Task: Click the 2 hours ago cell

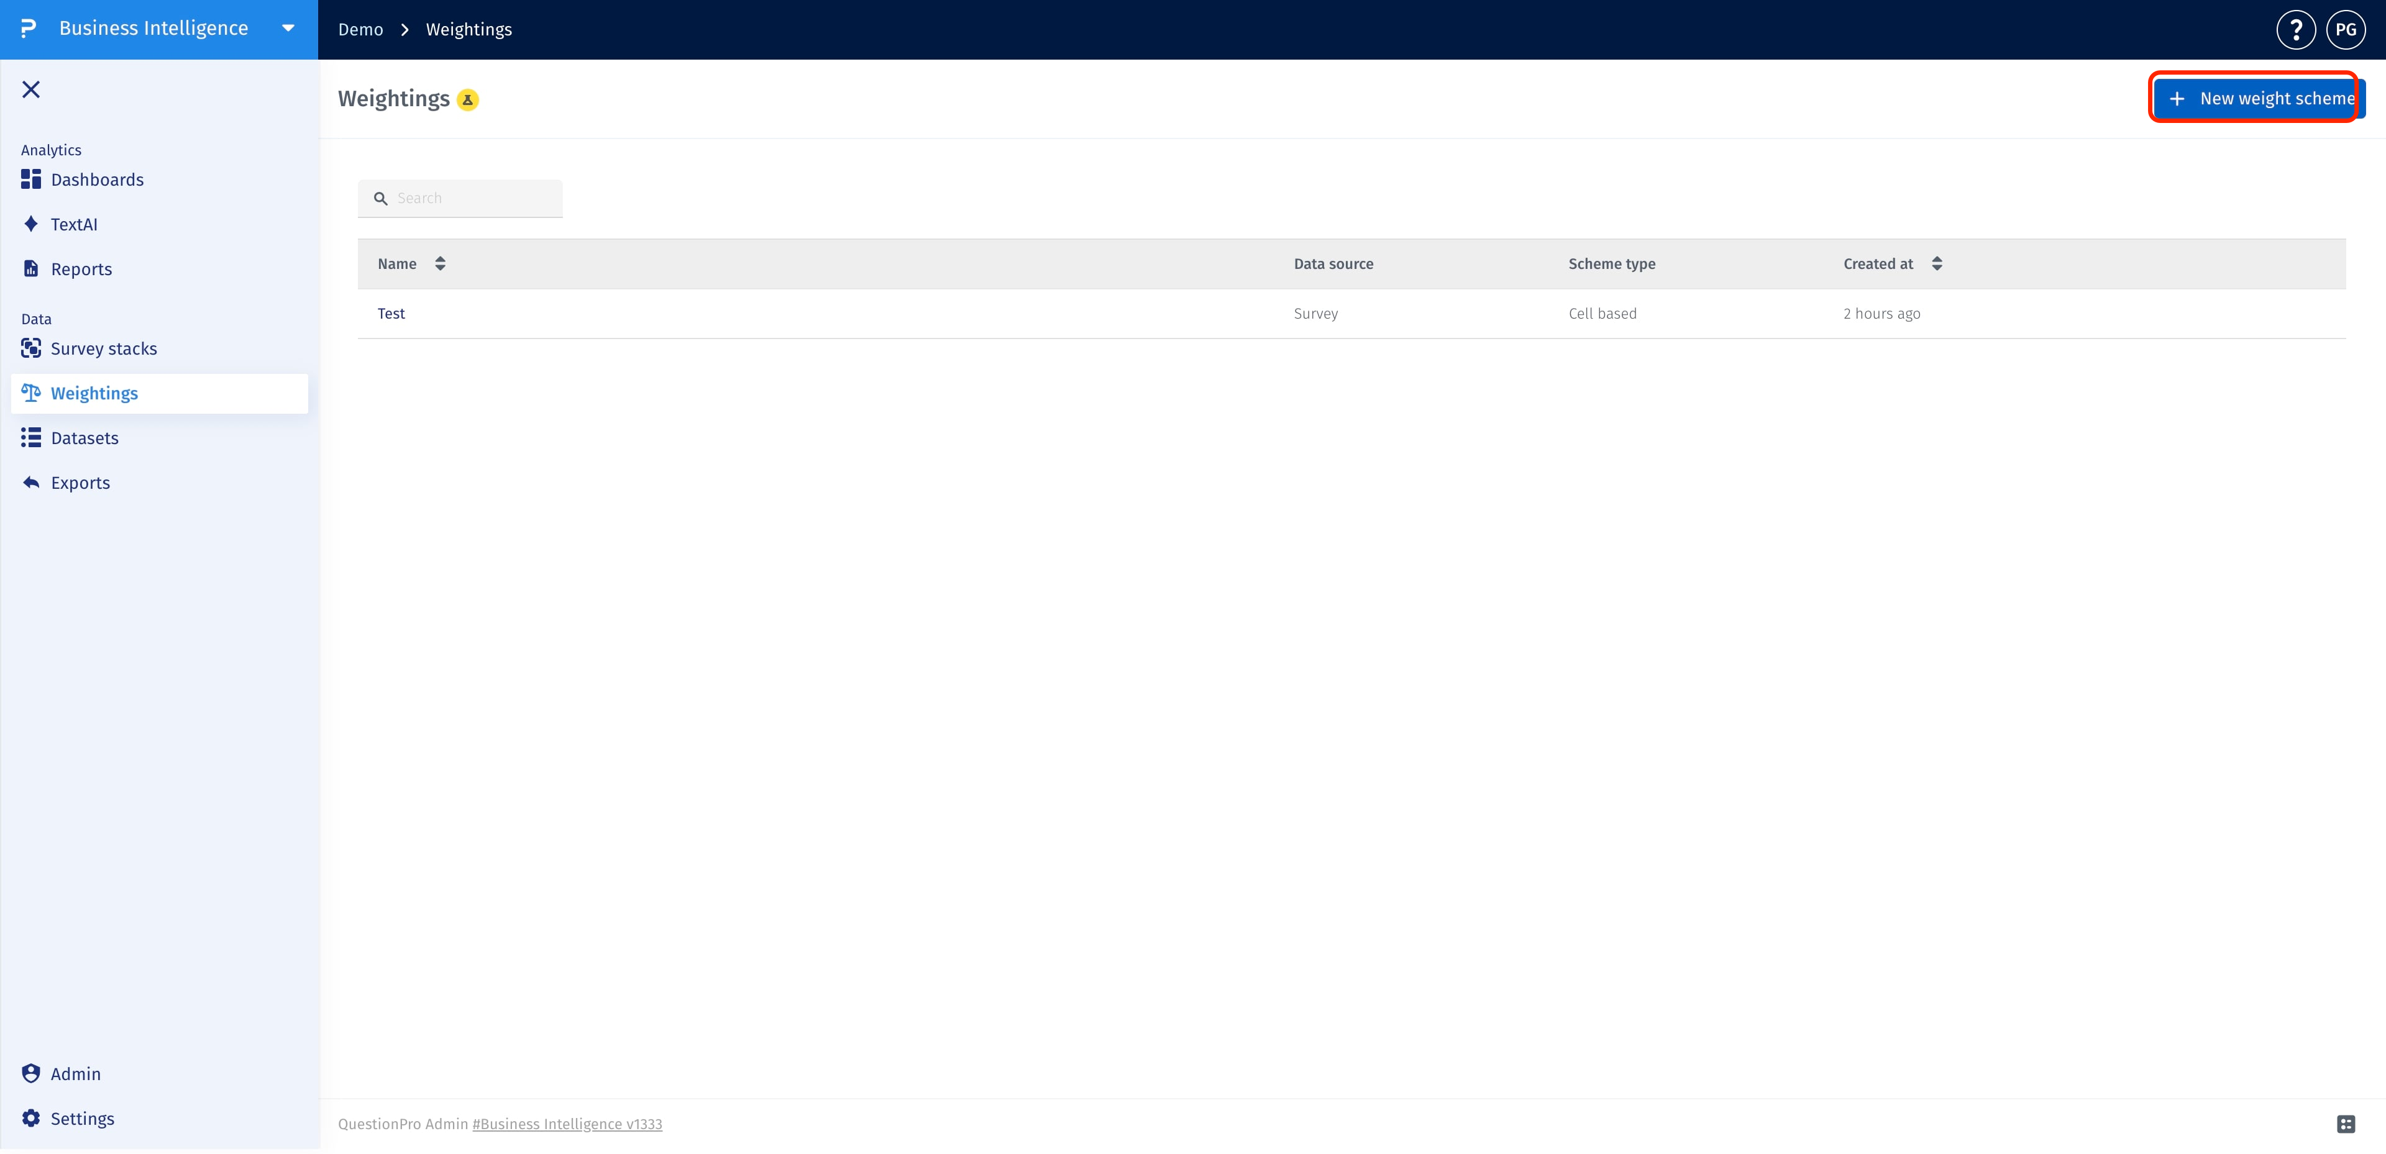Action: click(1881, 313)
